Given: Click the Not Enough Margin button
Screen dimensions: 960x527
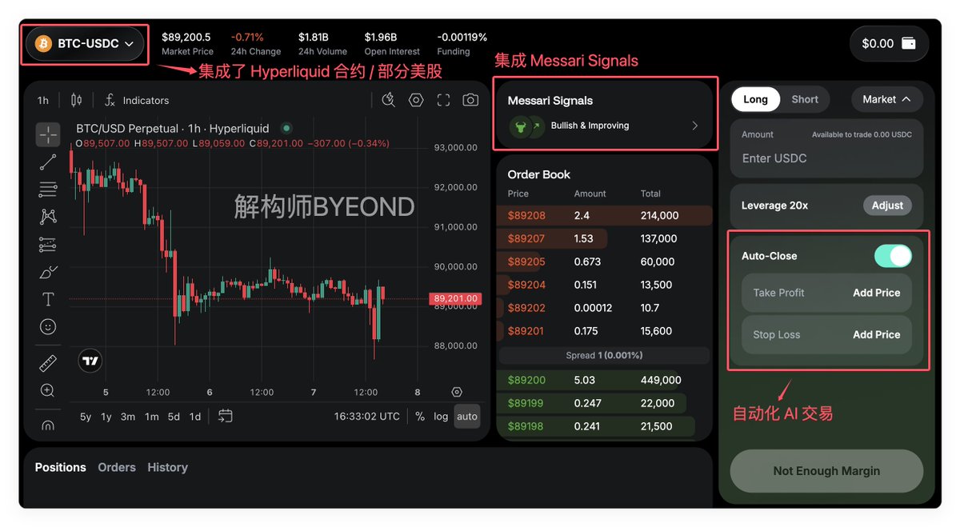Looking at the screenshot, I should (x=826, y=471).
